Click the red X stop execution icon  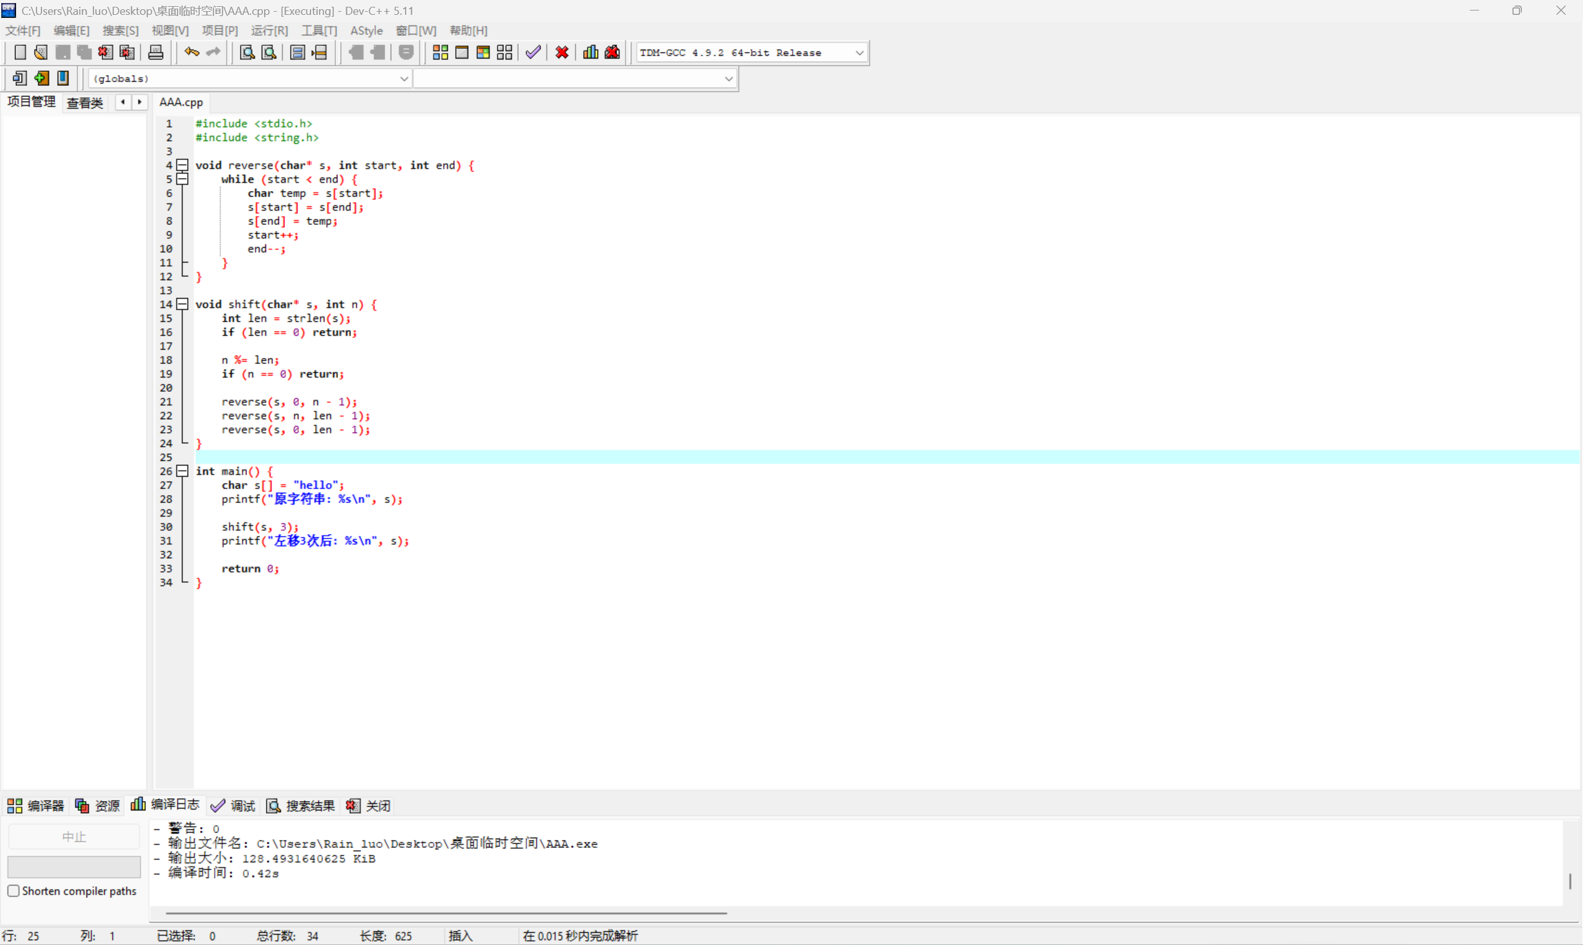click(562, 52)
